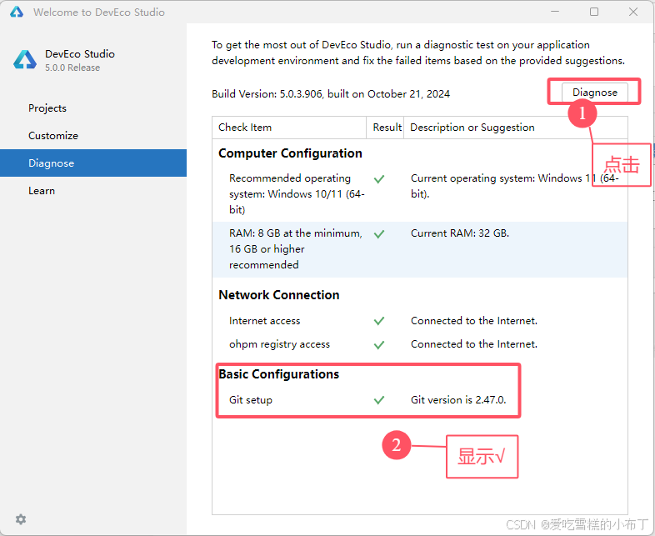Image resolution: width=655 pixels, height=536 pixels.
Task: Click the Check Item column header
Action: click(x=289, y=128)
